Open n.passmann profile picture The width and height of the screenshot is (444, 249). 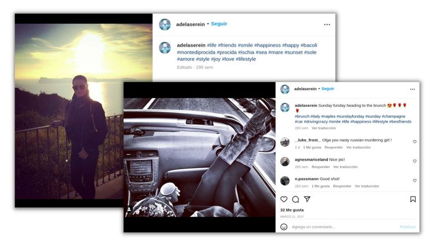(285, 181)
